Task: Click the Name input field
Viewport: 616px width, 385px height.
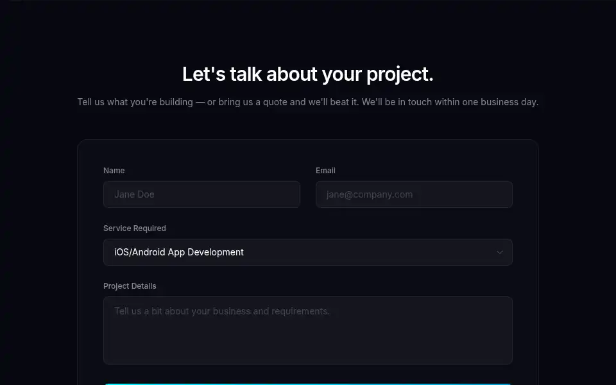Action: [x=201, y=194]
